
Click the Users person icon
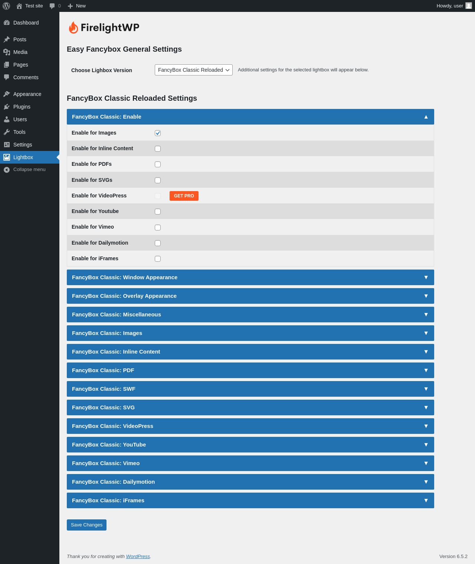[x=7, y=119]
